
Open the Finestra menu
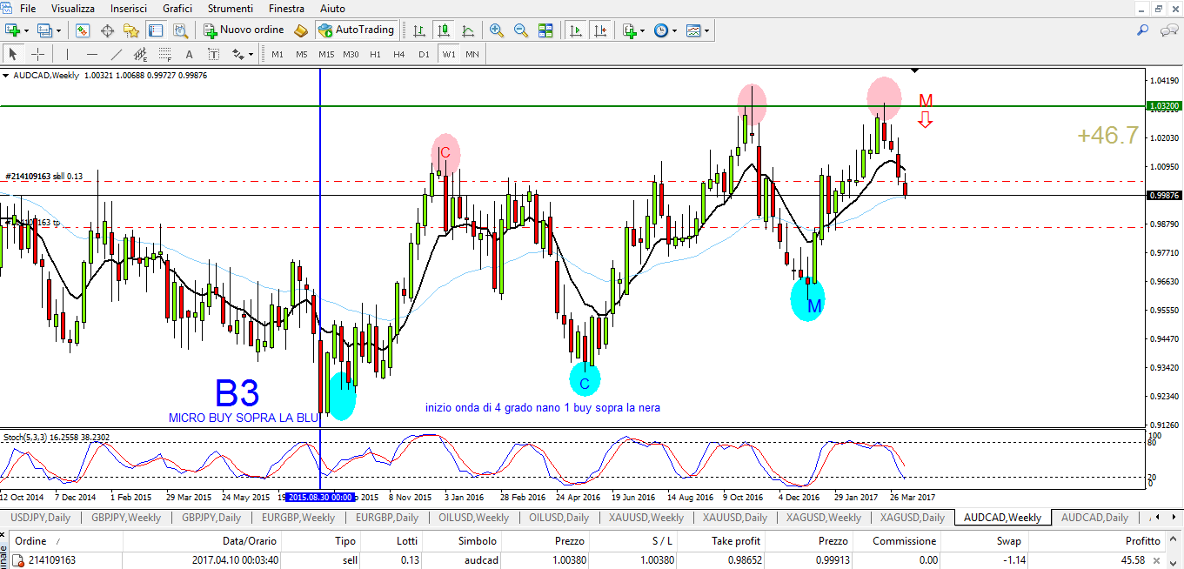pos(286,8)
